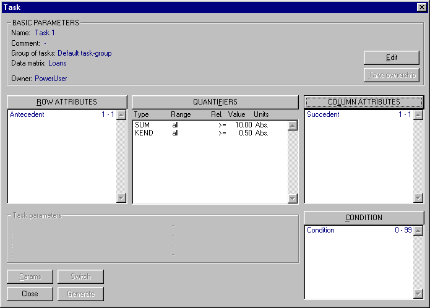Open the COLUMN ATTRIBUTES settings
The width and height of the screenshot is (430, 308).
[364, 102]
